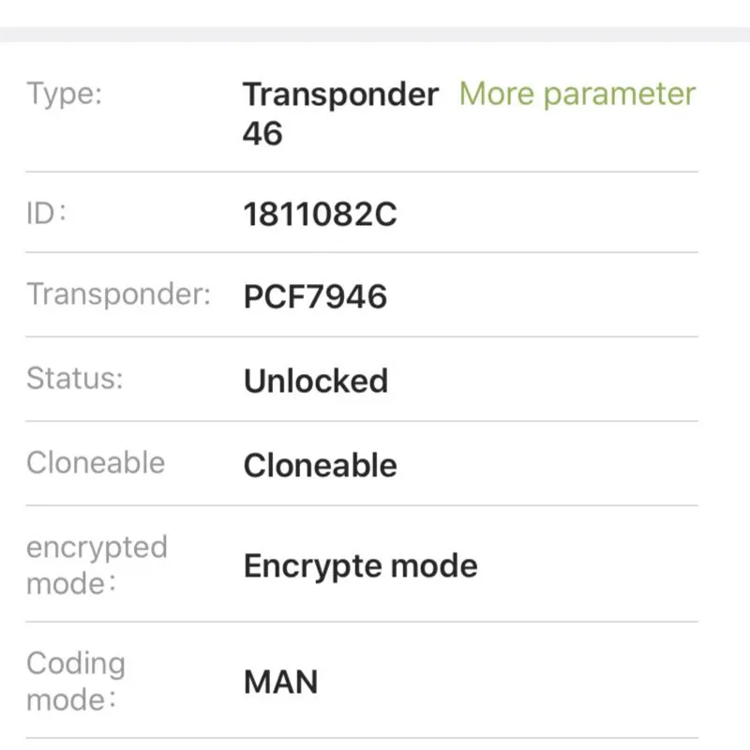750x750 pixels.
Task: Click the word mode after Encrypte
Action: pos(434,566)
